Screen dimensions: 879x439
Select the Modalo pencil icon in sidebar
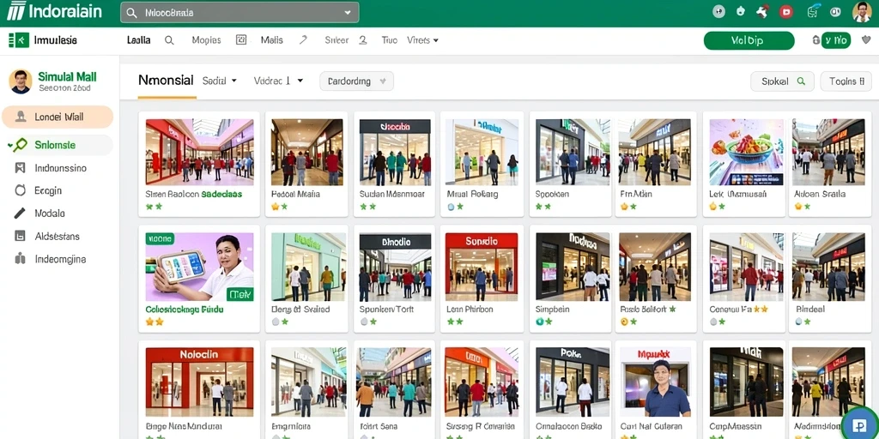(x=21, y=213)
